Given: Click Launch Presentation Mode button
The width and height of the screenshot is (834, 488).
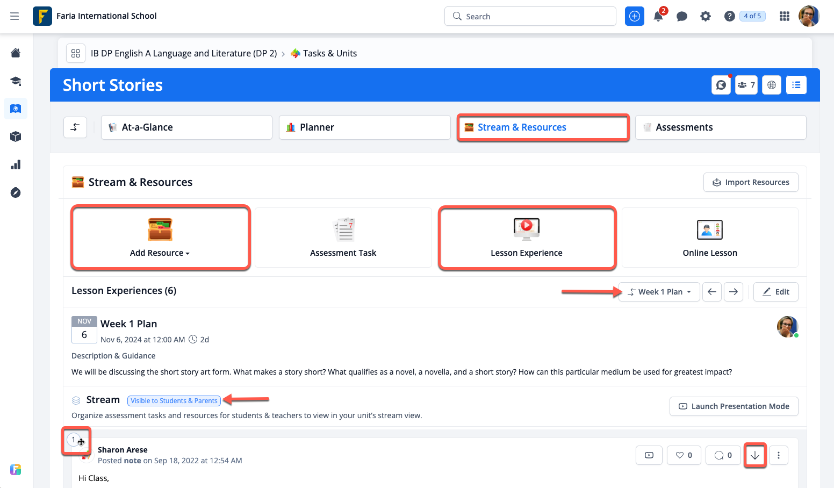Looking at the screenshot, I should [x=734, y=406].
